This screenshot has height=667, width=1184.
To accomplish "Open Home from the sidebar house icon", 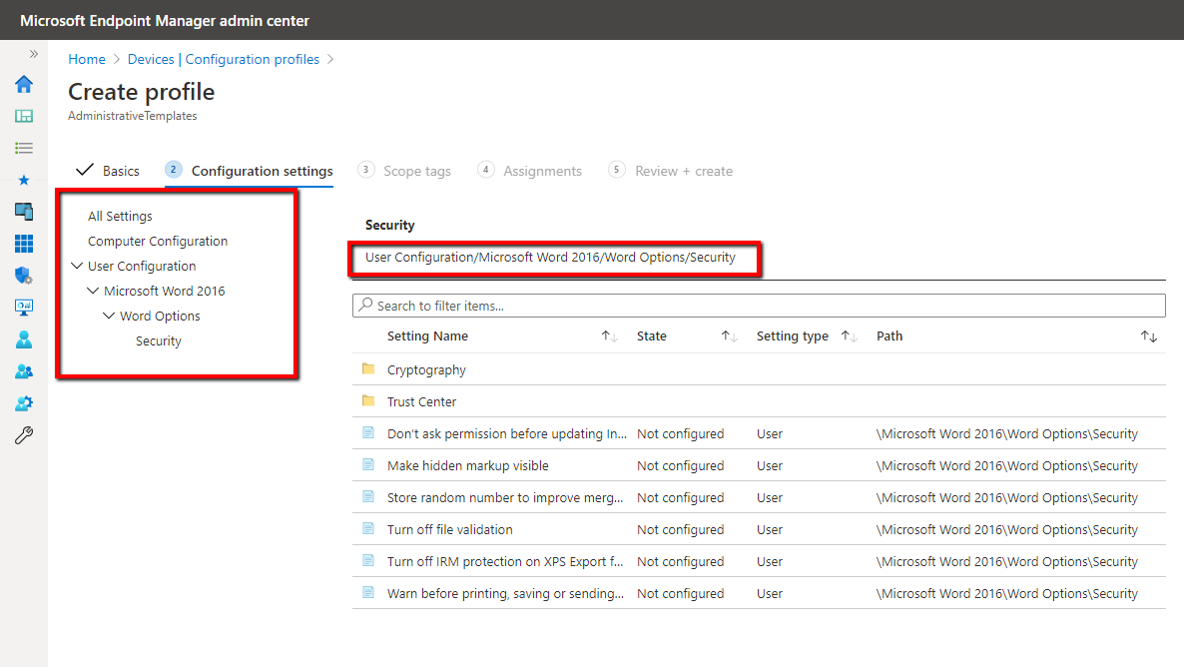I will pos(23,84).
